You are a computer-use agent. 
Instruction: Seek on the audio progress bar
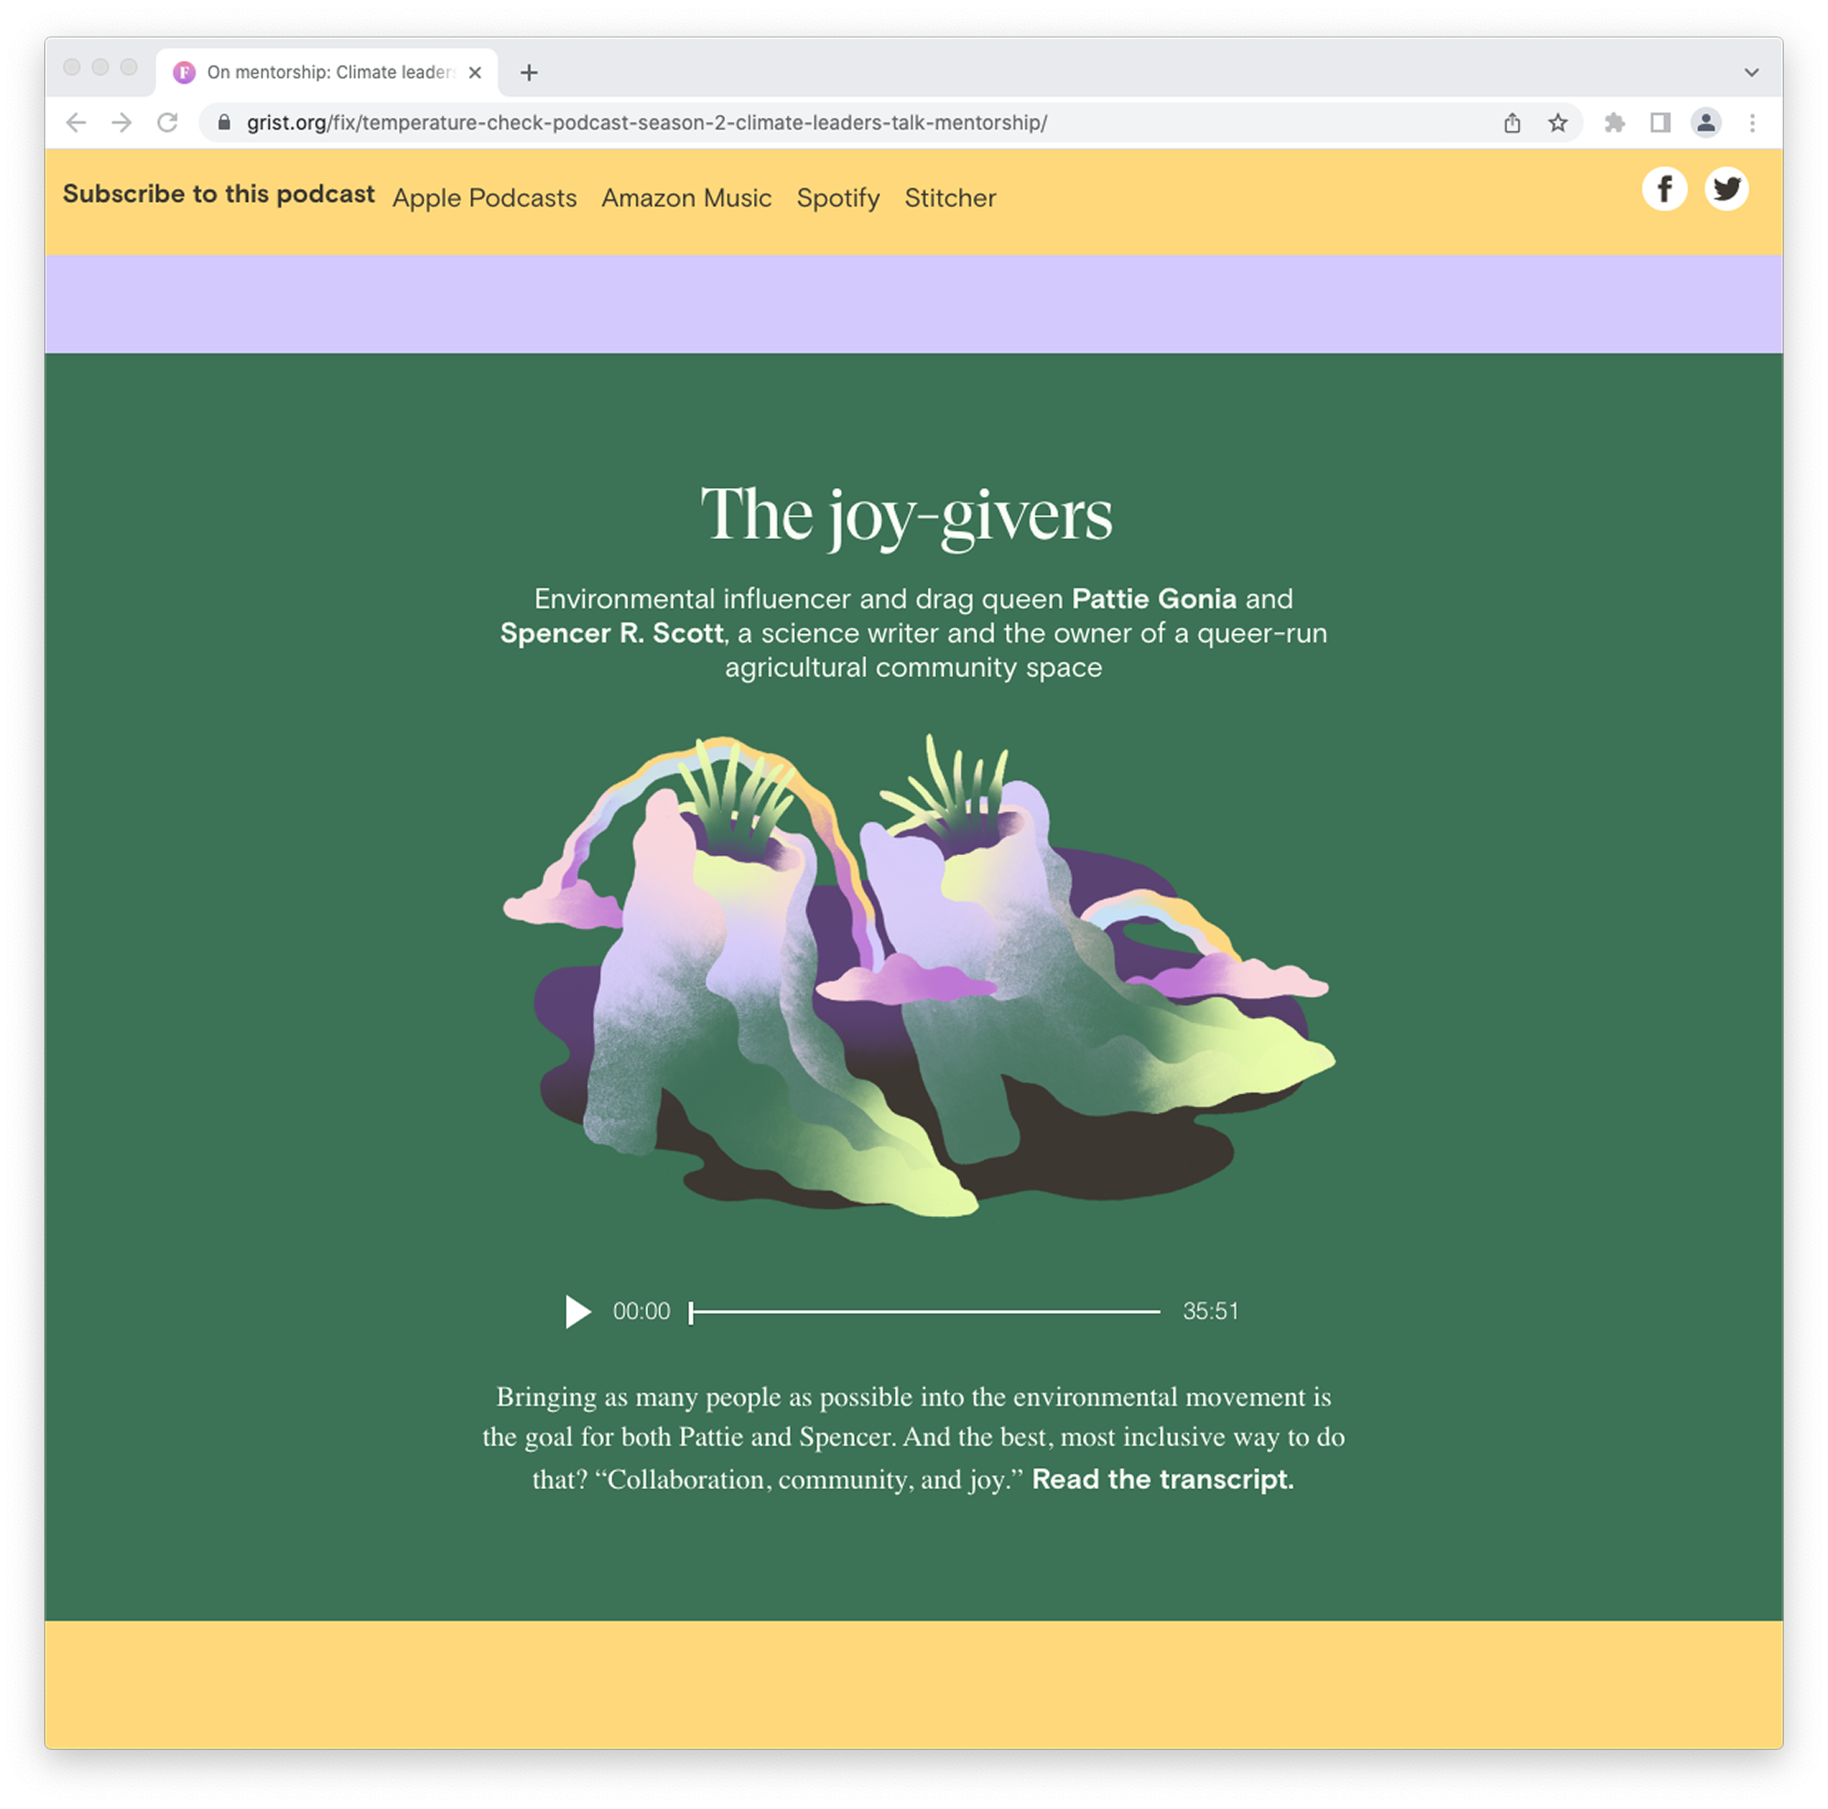pyautogui.click(x=924, y=1312)
